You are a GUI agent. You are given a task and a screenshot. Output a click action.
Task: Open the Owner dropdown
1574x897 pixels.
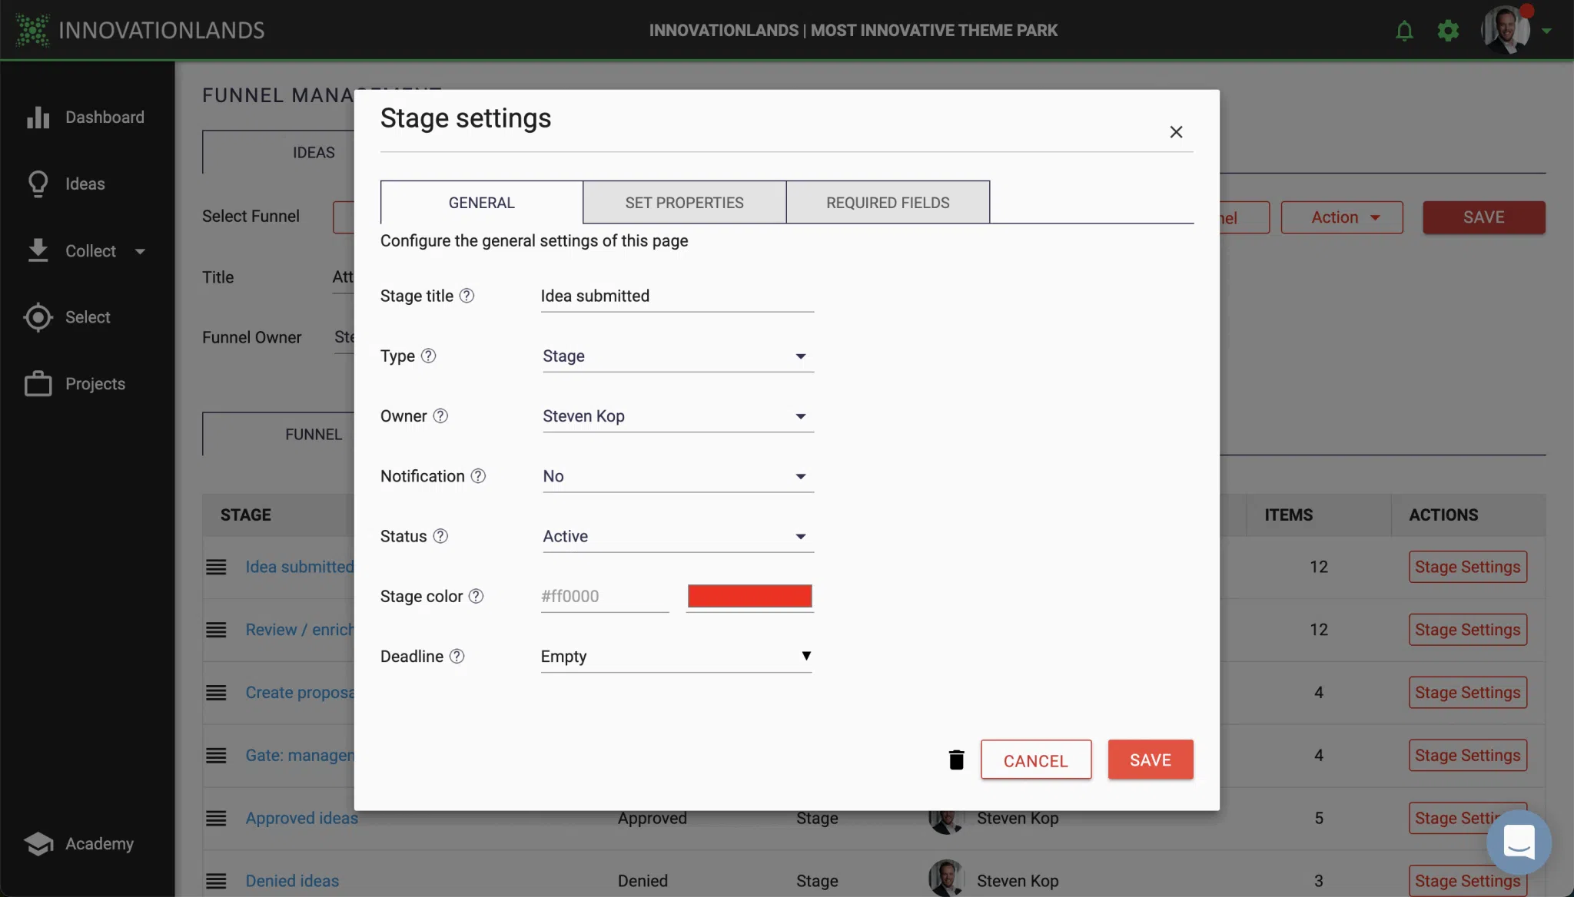click(677, 416)
